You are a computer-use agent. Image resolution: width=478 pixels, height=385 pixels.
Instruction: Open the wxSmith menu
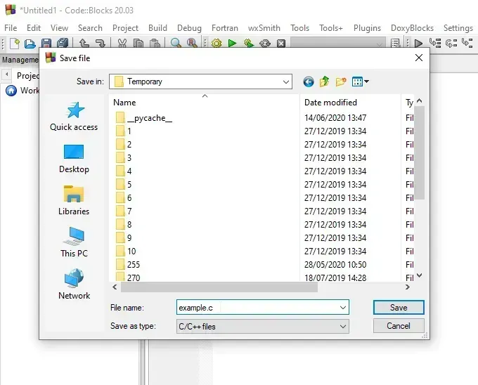(264, 28)
